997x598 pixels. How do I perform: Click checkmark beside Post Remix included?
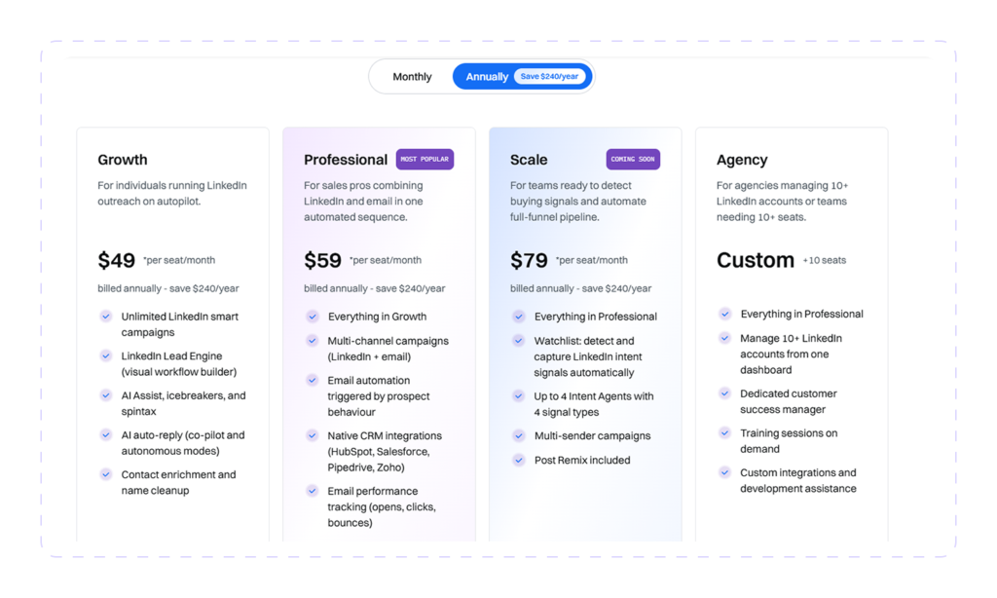(519, 460)
